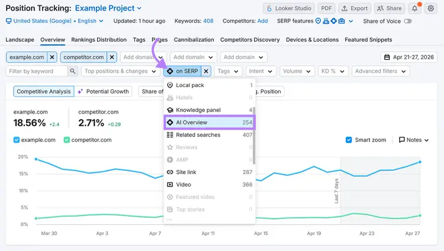Click the keyword search magnifier icon

pyautogui.click(x=72, y=71)
